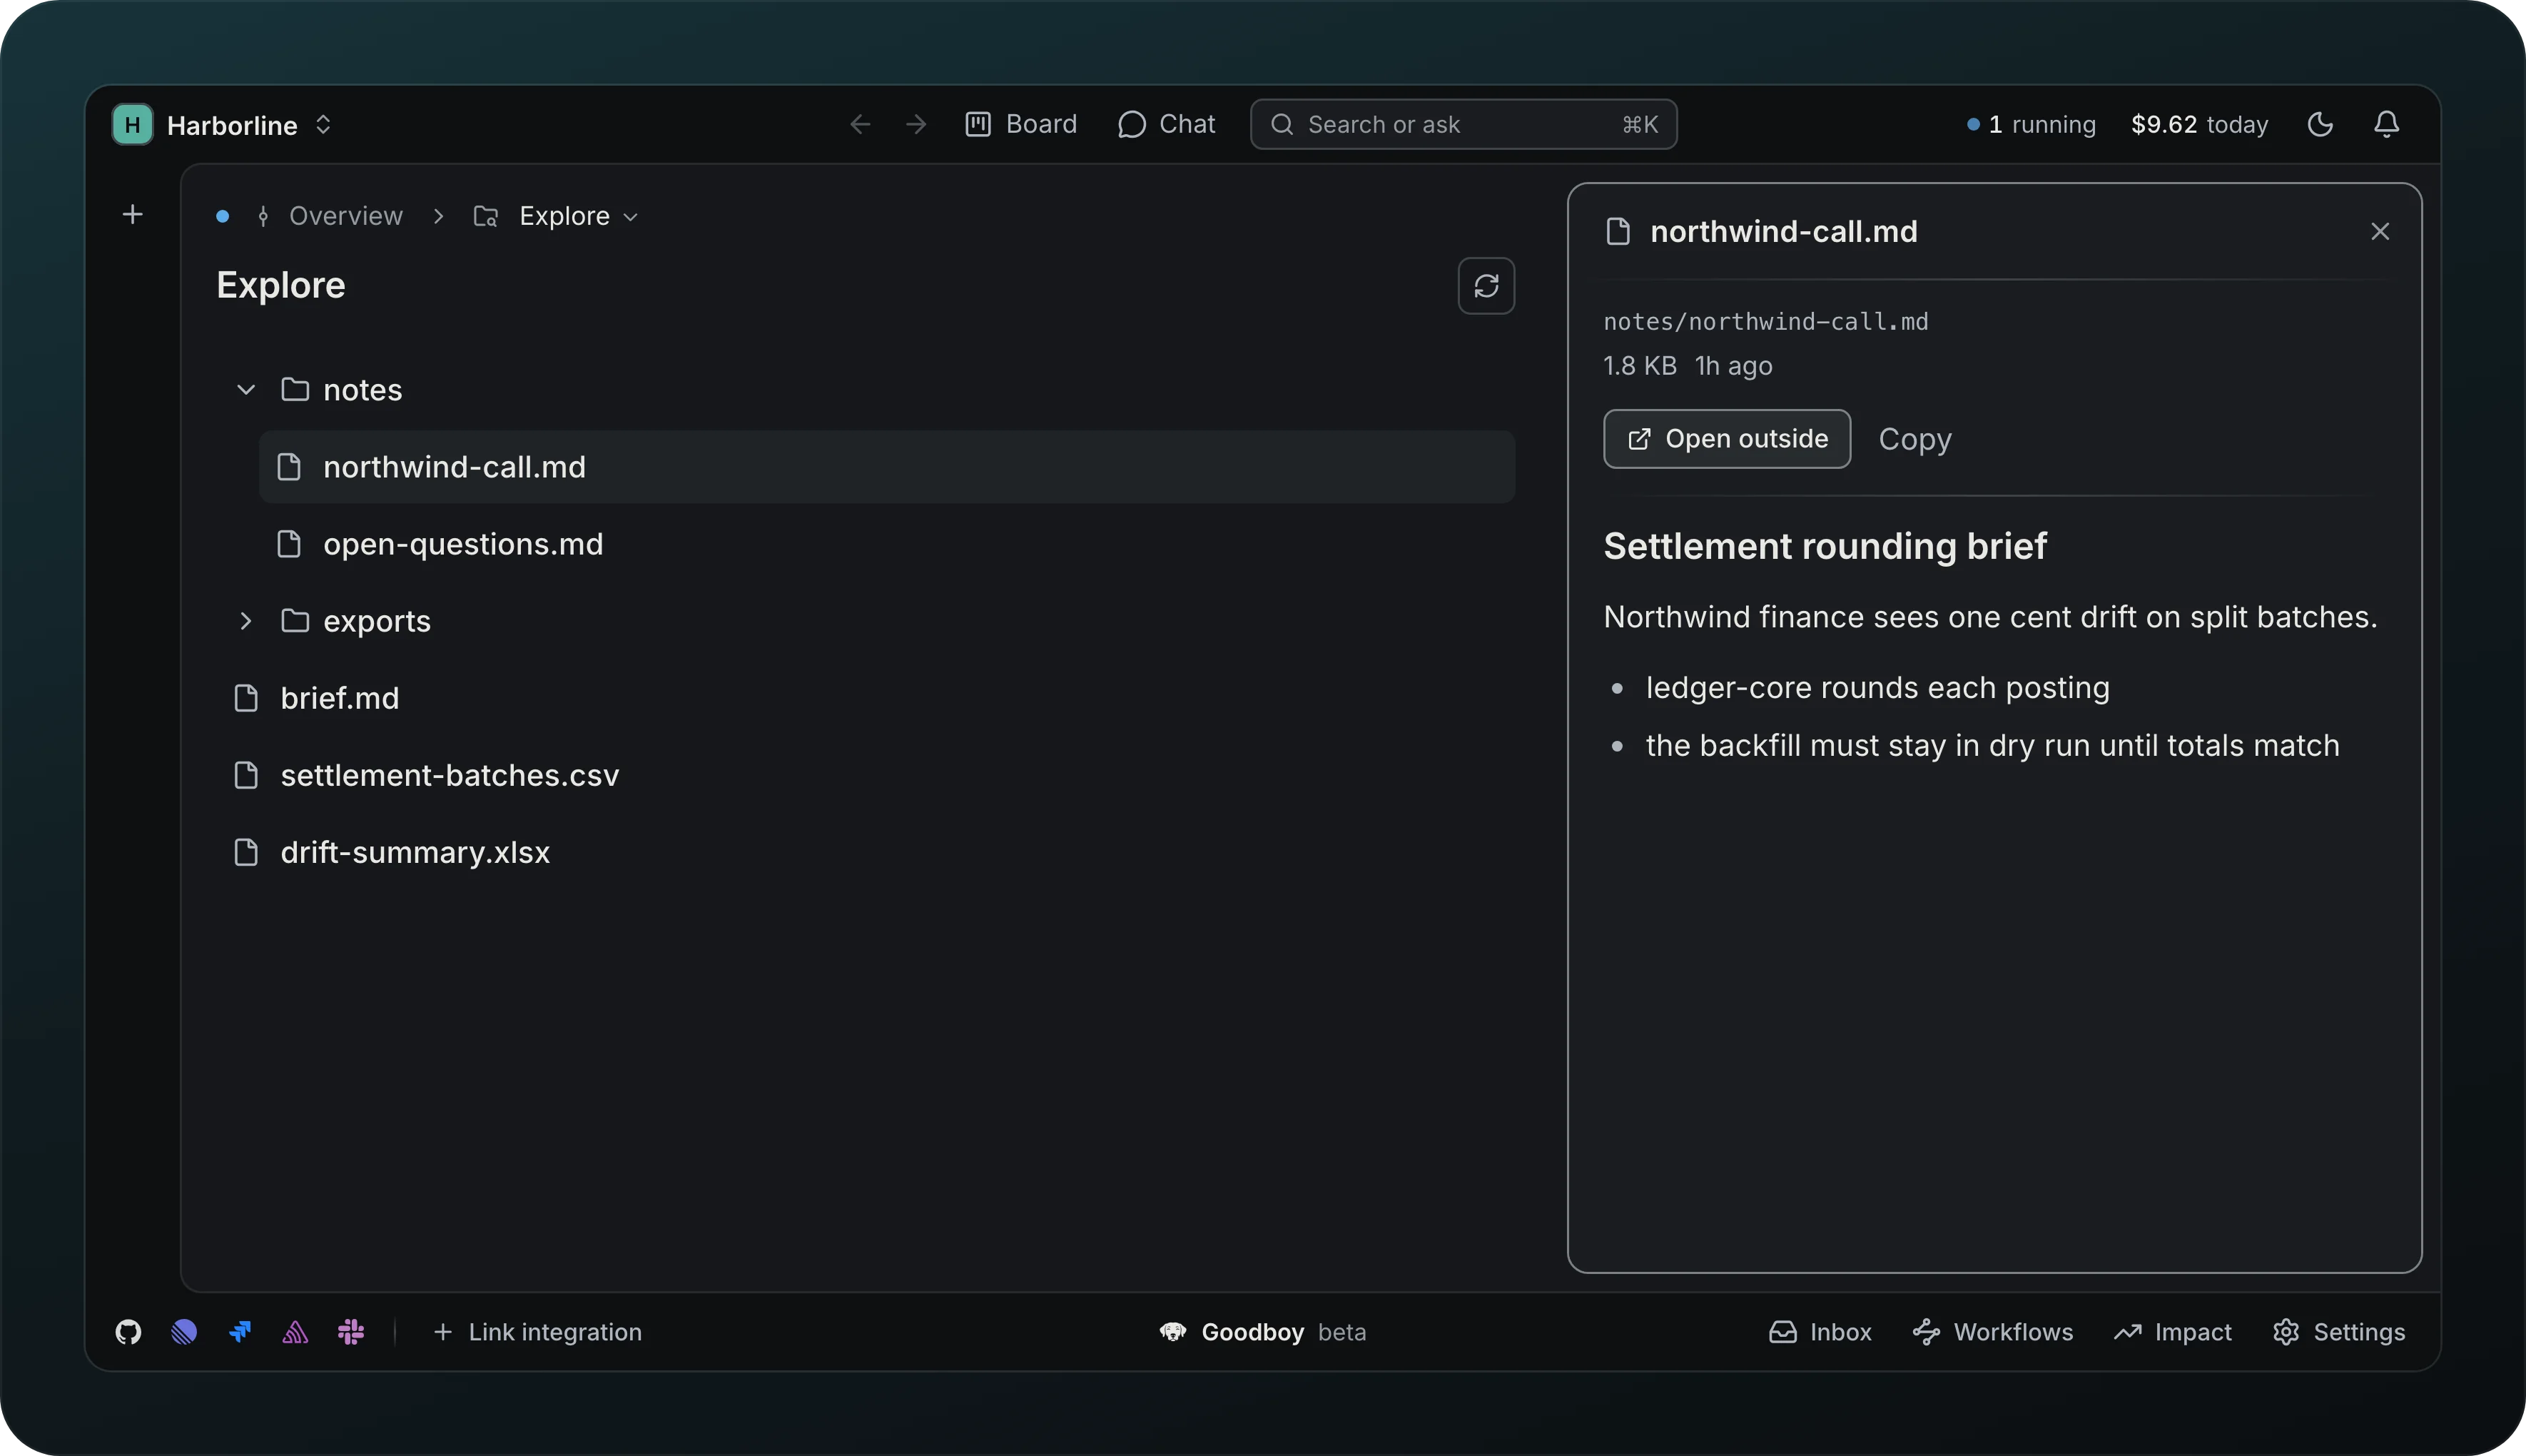Click Open outside button
Image resolution: width=2526 pixels, height=1456 pixels.
point(1726,439)
